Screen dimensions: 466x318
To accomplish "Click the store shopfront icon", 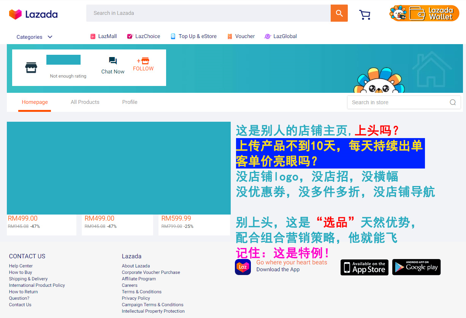I will coord(31,67).
